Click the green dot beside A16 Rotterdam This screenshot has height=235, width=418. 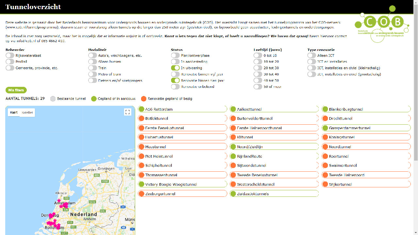point(141,109)
